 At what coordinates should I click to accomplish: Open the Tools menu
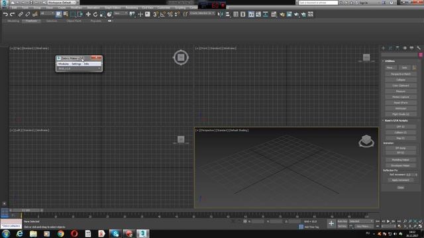click(25, 8)
